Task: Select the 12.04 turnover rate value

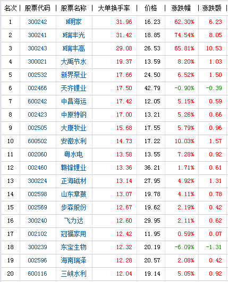Action: (124, 274)
